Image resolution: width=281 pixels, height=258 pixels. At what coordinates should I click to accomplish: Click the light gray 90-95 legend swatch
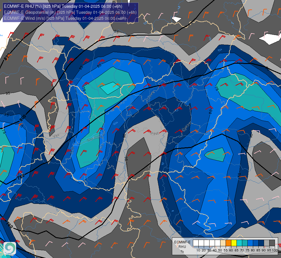coord(267,243)
